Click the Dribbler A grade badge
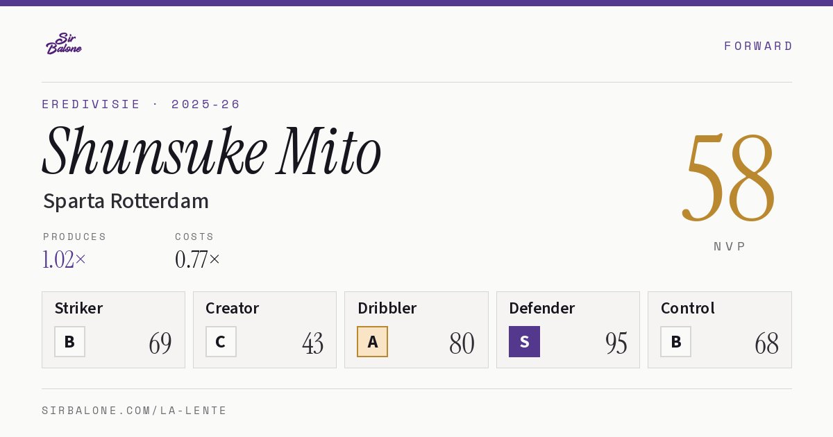The image size is (833, 437). pos(372,341)
